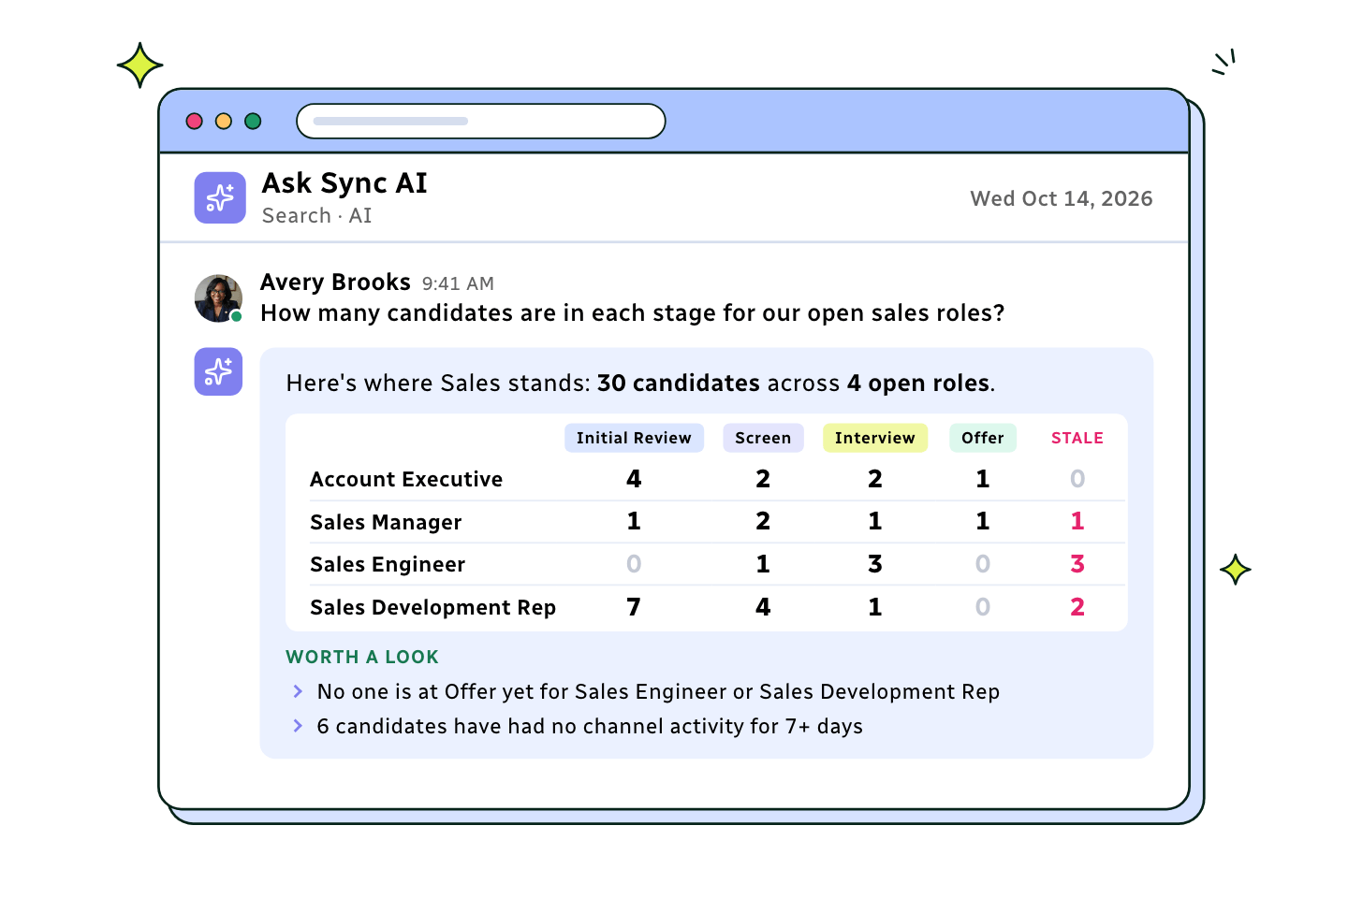Focus the browser address bar

tap(481, 121)
